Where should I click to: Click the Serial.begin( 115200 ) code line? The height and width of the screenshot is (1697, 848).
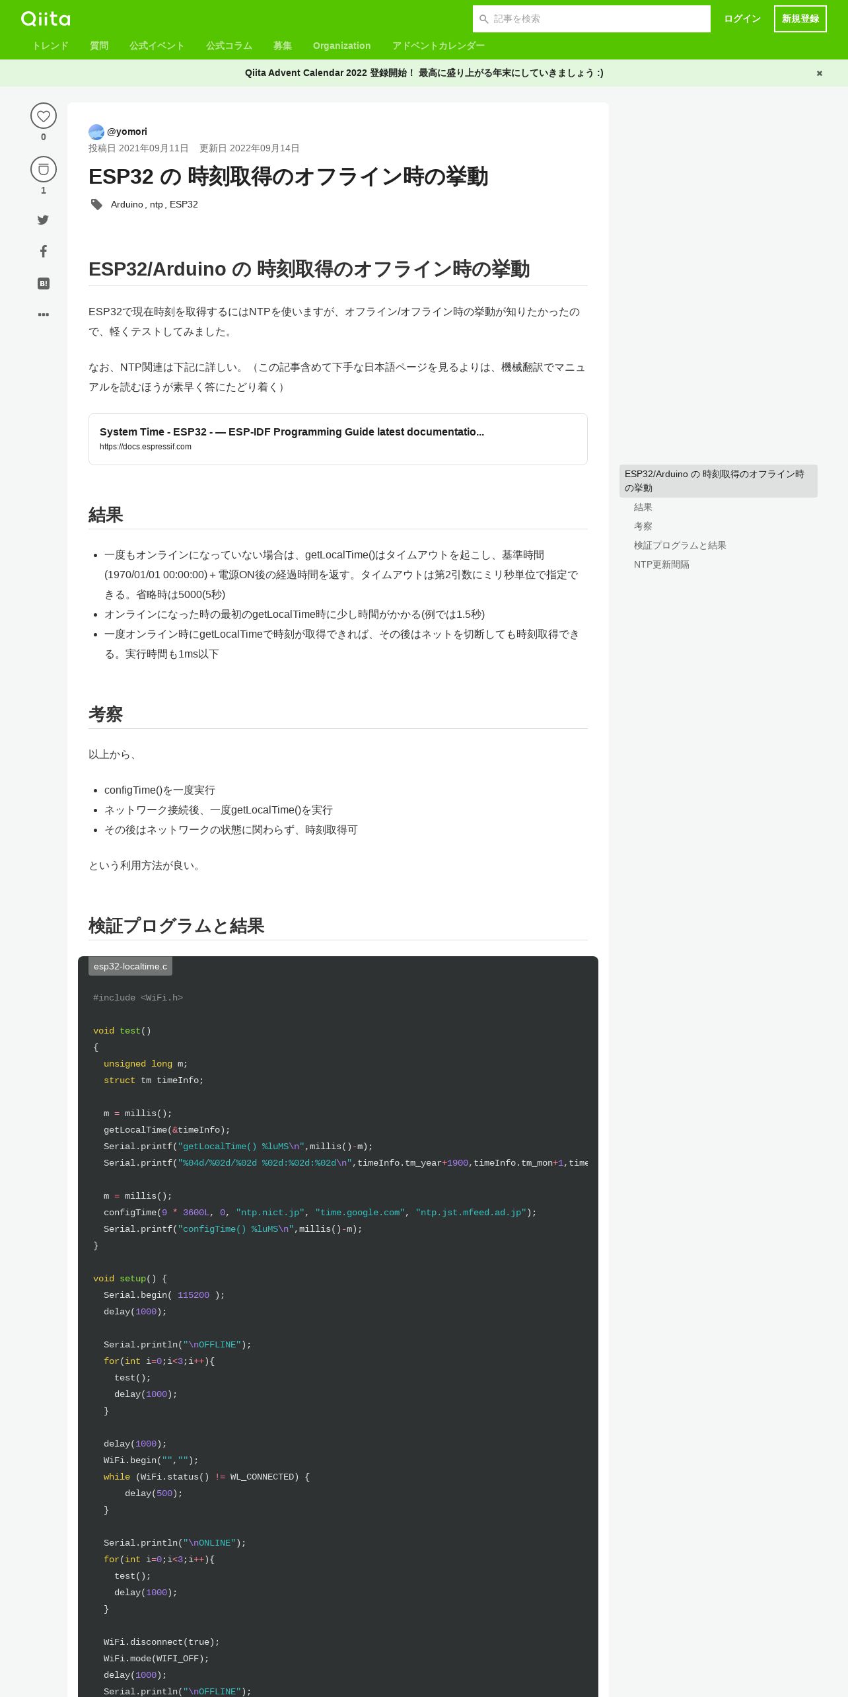[x=164, y=1295]
